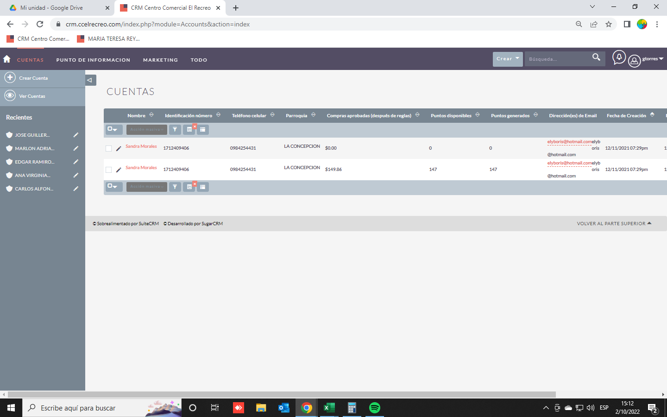Screen dimensions: 667x417
Task: Sort by Parroquia column arrow
Action: [x=314, y=115]
